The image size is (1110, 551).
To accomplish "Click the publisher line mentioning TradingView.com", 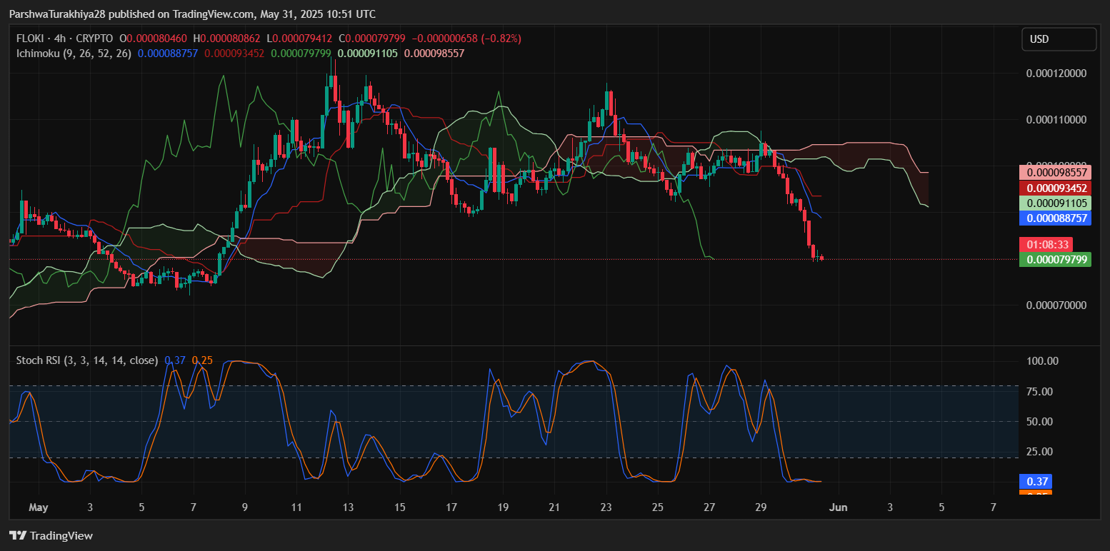I will click(x=192, y=14).
